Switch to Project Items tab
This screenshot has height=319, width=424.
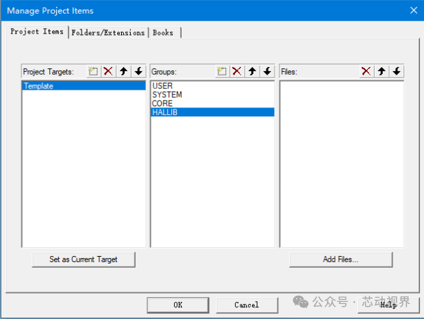coord(37,31)
